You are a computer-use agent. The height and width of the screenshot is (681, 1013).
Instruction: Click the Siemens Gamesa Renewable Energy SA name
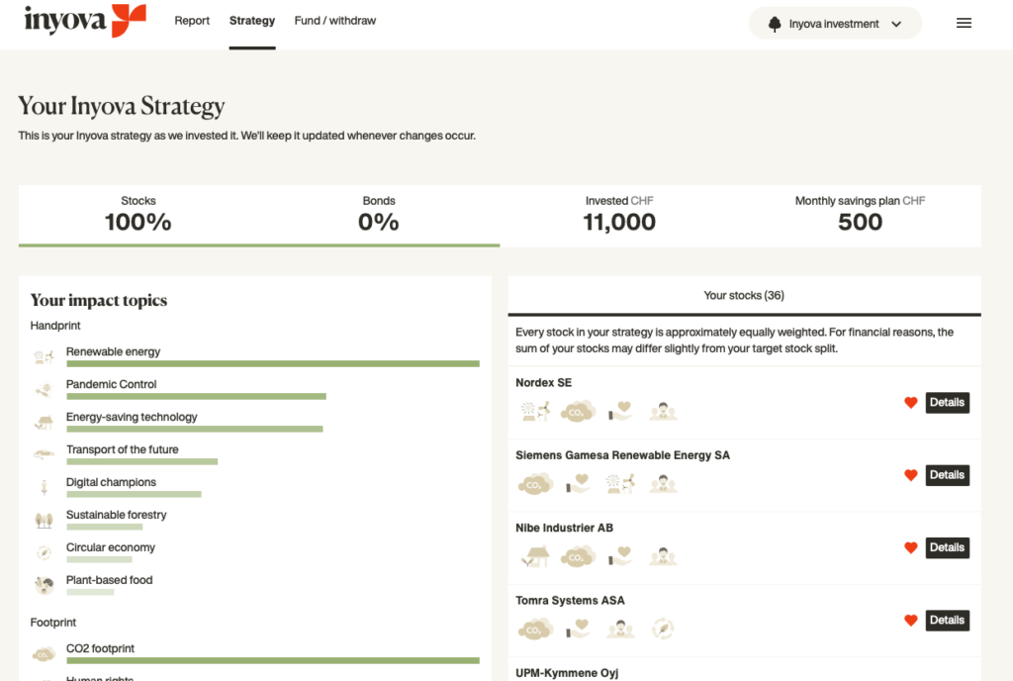click(x=623, y=455)
